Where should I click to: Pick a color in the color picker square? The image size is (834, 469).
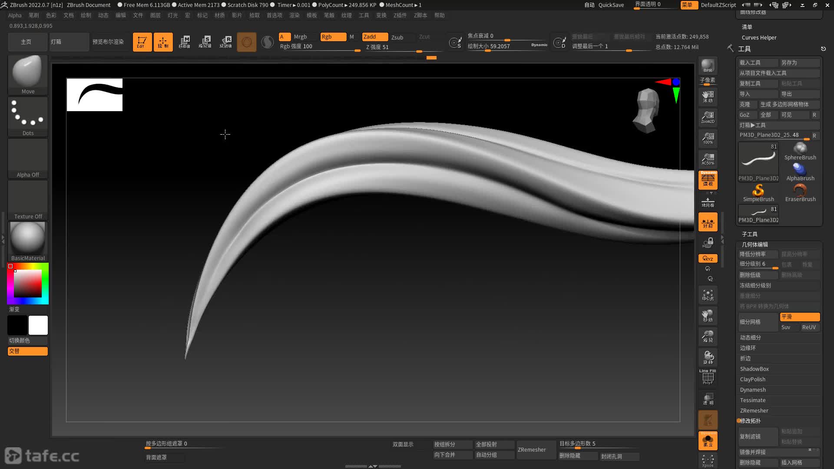[27, 284]
